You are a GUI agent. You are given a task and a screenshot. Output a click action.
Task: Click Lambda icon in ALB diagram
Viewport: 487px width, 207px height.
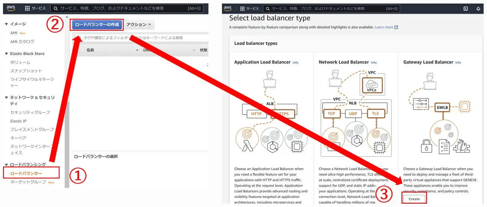[x=247, y=146]
